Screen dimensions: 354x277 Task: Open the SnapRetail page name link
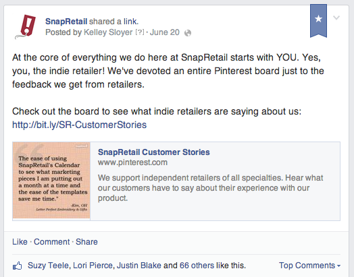[66, 22]
